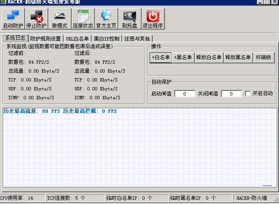
Task: Open the 注册与其他 tab
Action: pyautogui.click(x=137, y=38)
